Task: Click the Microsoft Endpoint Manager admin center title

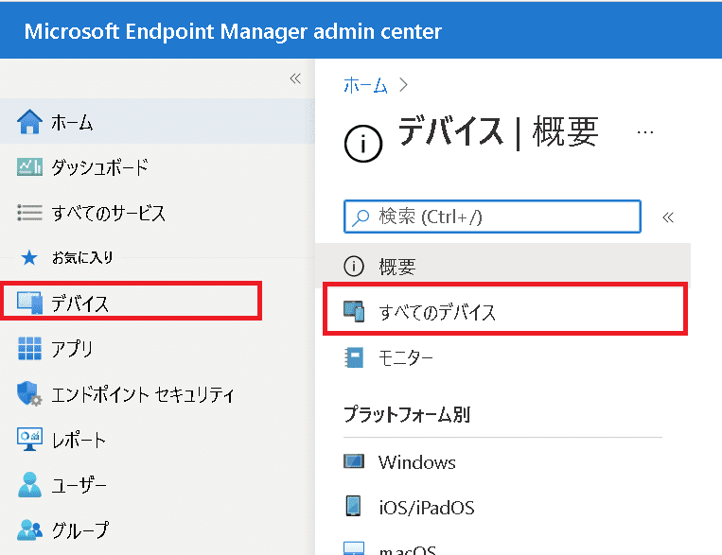Action: click(x=233, y=31)
